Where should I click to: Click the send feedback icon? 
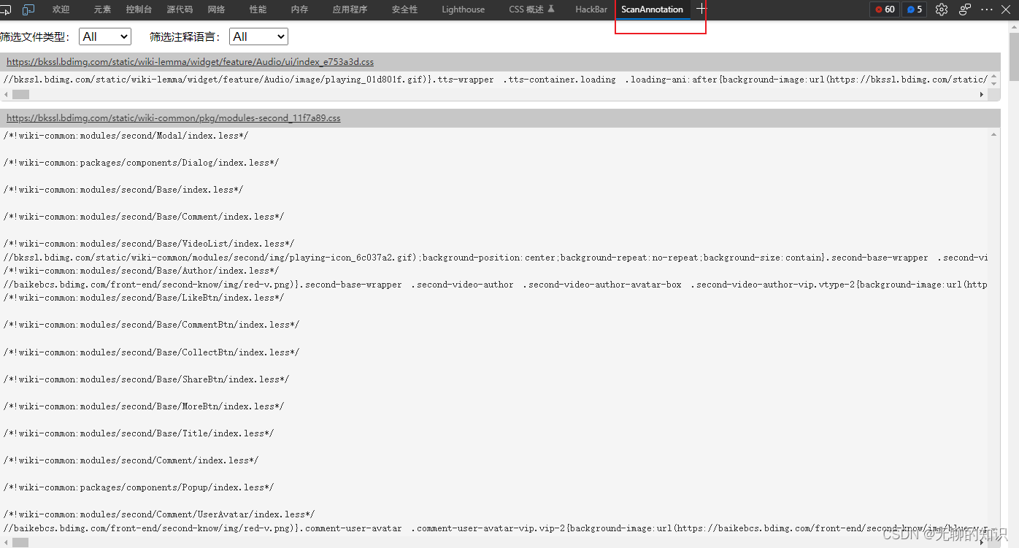pyautogui.click(x=964, y=9)
